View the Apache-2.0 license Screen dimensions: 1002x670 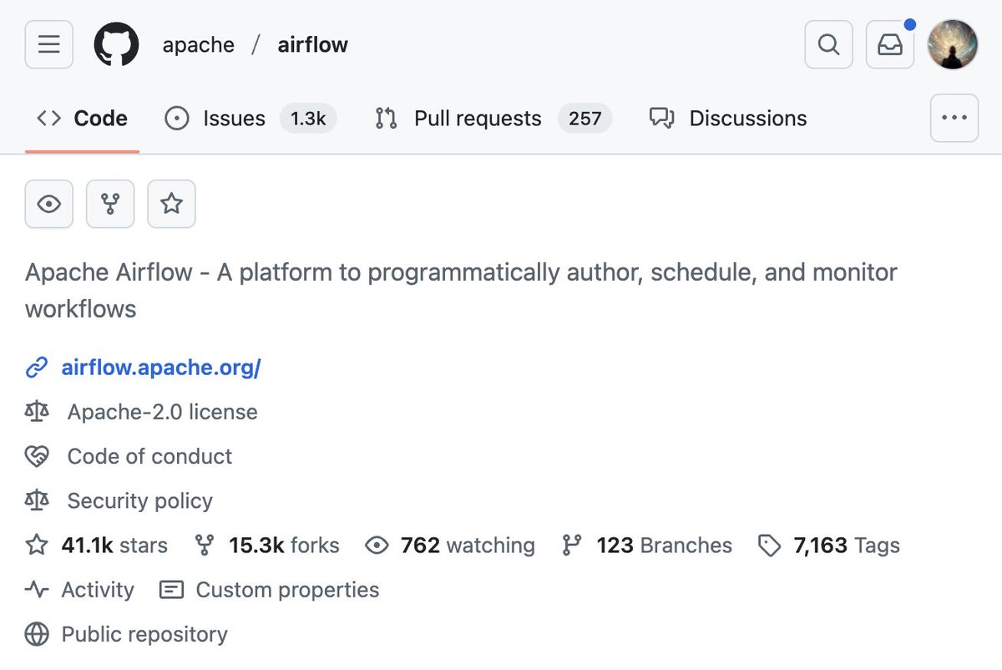tap(162, 412)
